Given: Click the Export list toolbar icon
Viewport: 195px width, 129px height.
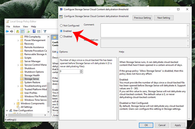Looking at the screenshot, I should (28, 31).
